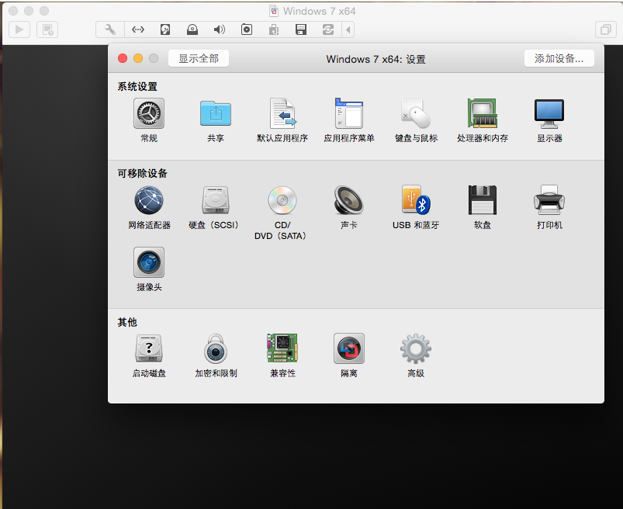623x509 pixels.
Task: Click the wrench settings icon in toolbar
Action: coord(110,29)
